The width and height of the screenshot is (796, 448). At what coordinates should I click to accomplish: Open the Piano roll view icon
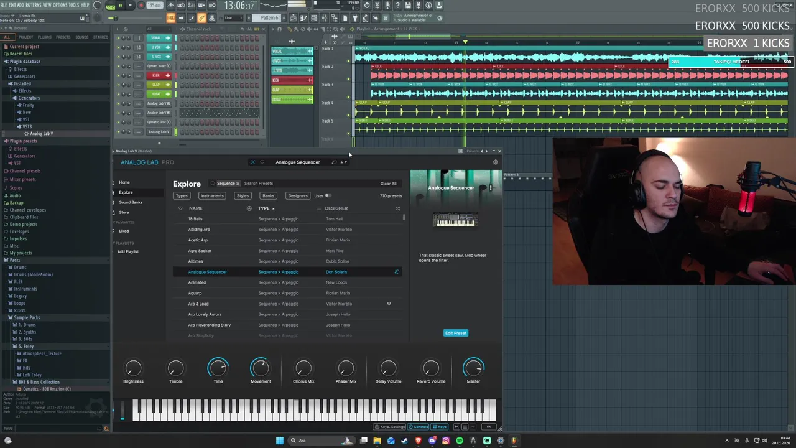[304, 18]
